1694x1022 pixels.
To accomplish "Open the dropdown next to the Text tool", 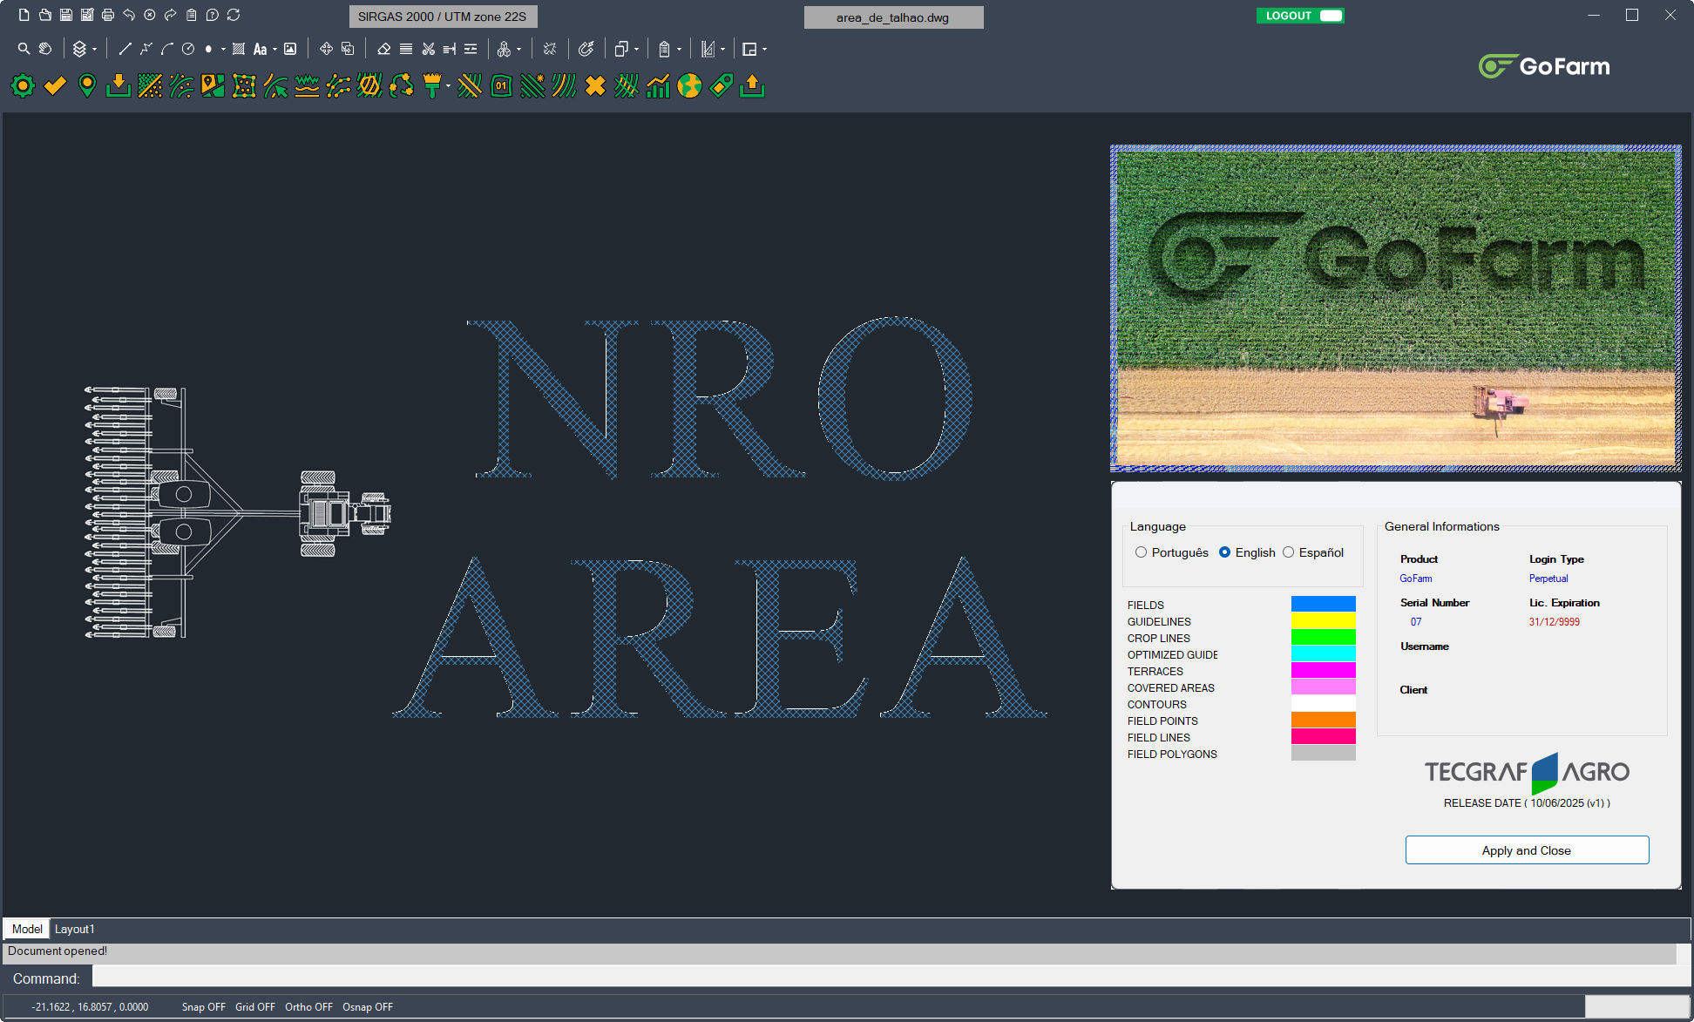I will click(274, 48).
